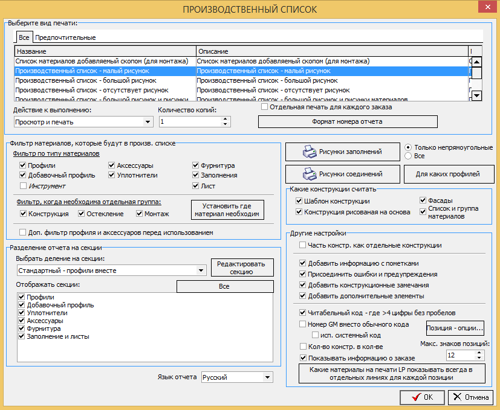Click the X icon on Отмена
This screenshot has height=410, width=500.
coord(457,397)
